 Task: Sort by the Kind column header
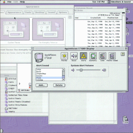[81, 18]
